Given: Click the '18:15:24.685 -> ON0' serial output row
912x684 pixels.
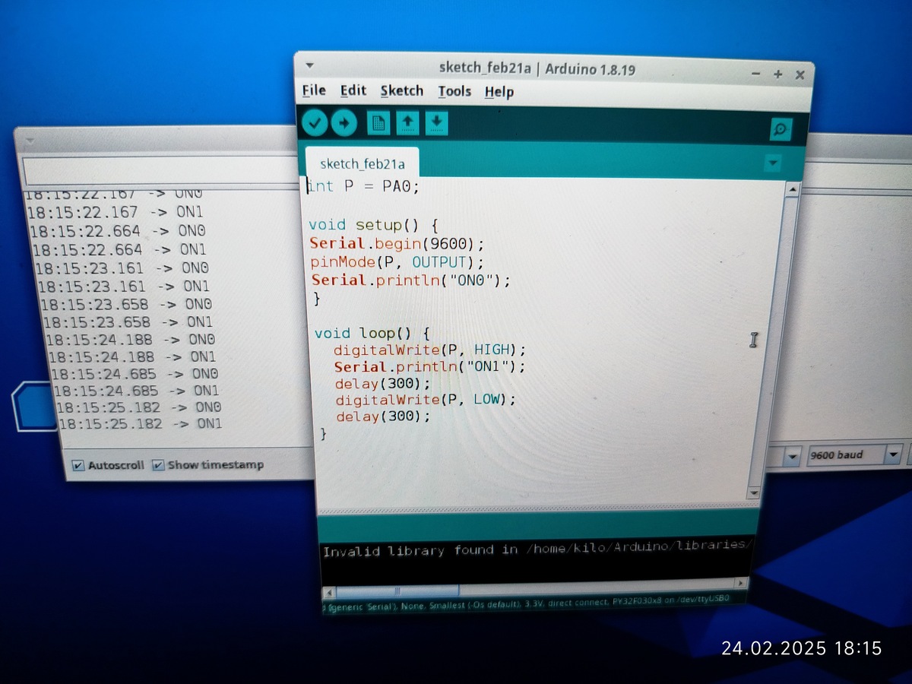Looking at the screenshot, I should [135, 374].
